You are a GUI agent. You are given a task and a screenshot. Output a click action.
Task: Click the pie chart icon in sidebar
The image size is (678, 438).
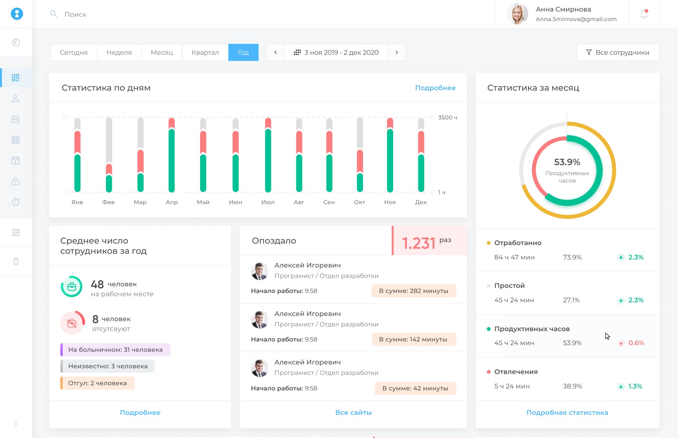16,42
